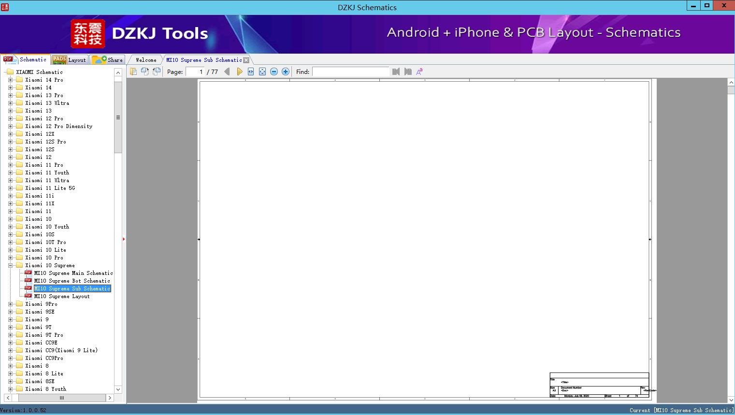
Task: Expand Xiaomi CC9Pro folder
Action: [10, 358]
